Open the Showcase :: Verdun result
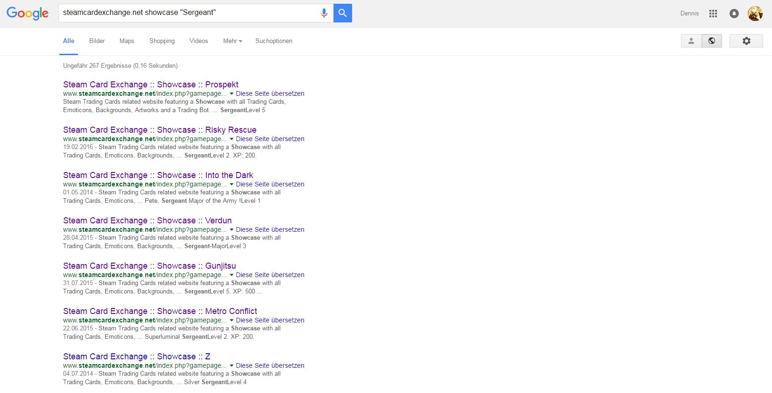The image size is (772, 393). (x=148, y=221)
